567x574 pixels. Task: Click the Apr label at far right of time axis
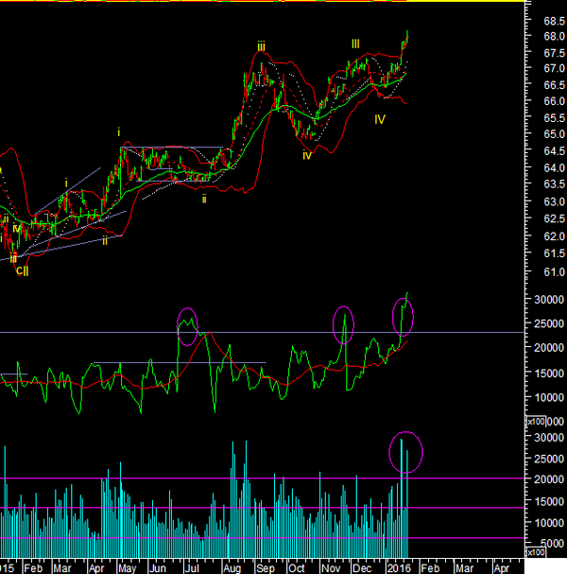[500, 567]
